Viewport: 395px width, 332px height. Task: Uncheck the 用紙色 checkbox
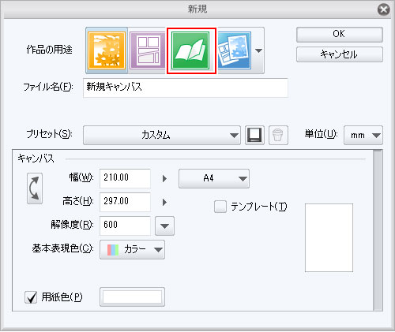[x=31, y=297]
